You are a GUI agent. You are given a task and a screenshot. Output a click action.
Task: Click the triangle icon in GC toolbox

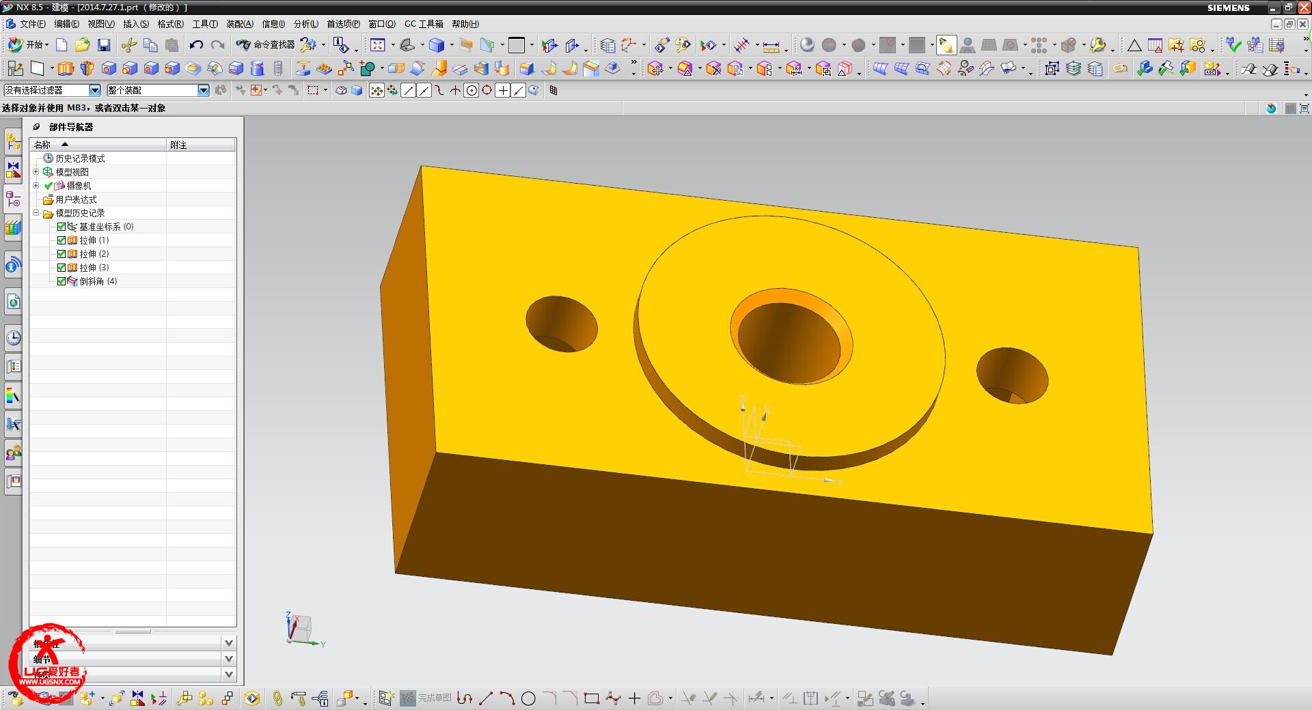(1134, 46)
